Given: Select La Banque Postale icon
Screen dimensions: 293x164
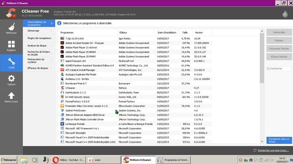Looking at the screenshot, I should [62, 124].
